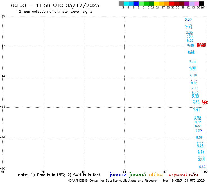Select the orange 'altika' satellite label

coord(156,175)
